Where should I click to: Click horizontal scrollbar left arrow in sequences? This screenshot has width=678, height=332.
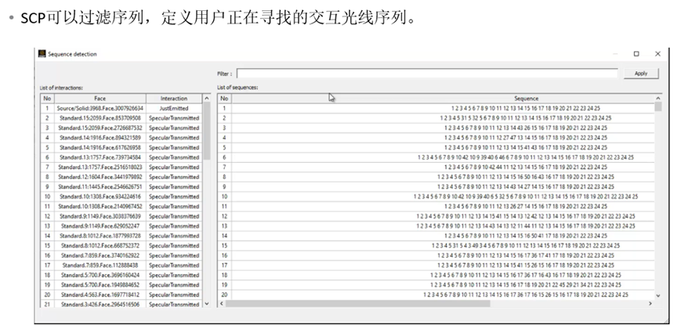coord(221,304)
